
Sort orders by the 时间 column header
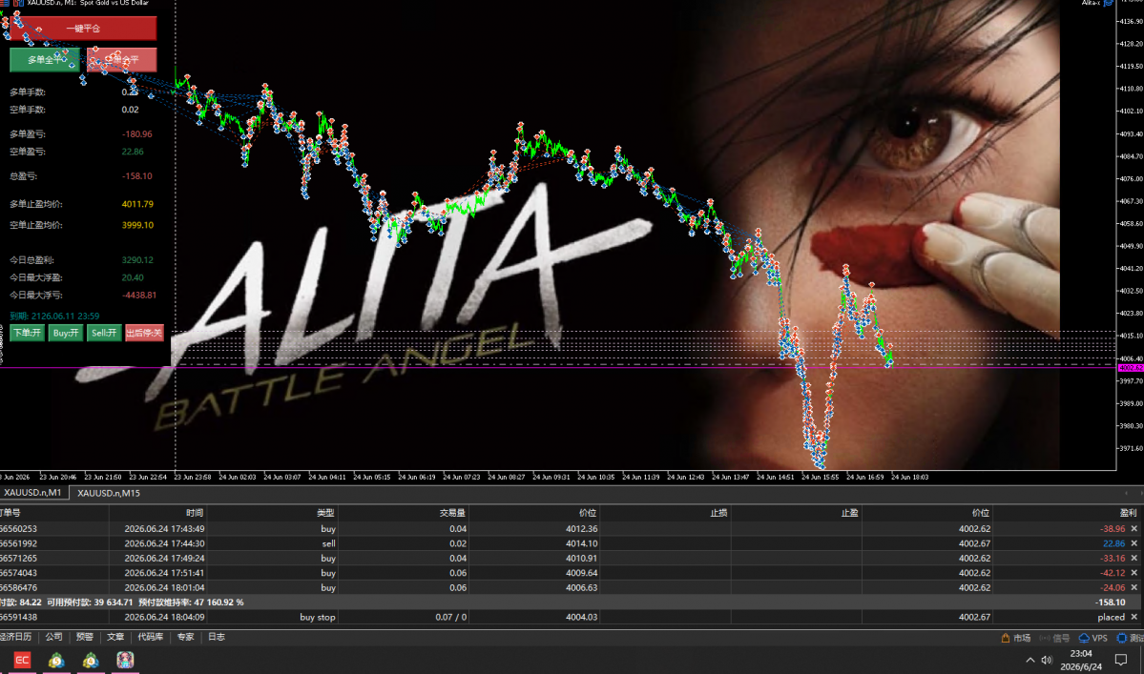[x=157, y=513]
